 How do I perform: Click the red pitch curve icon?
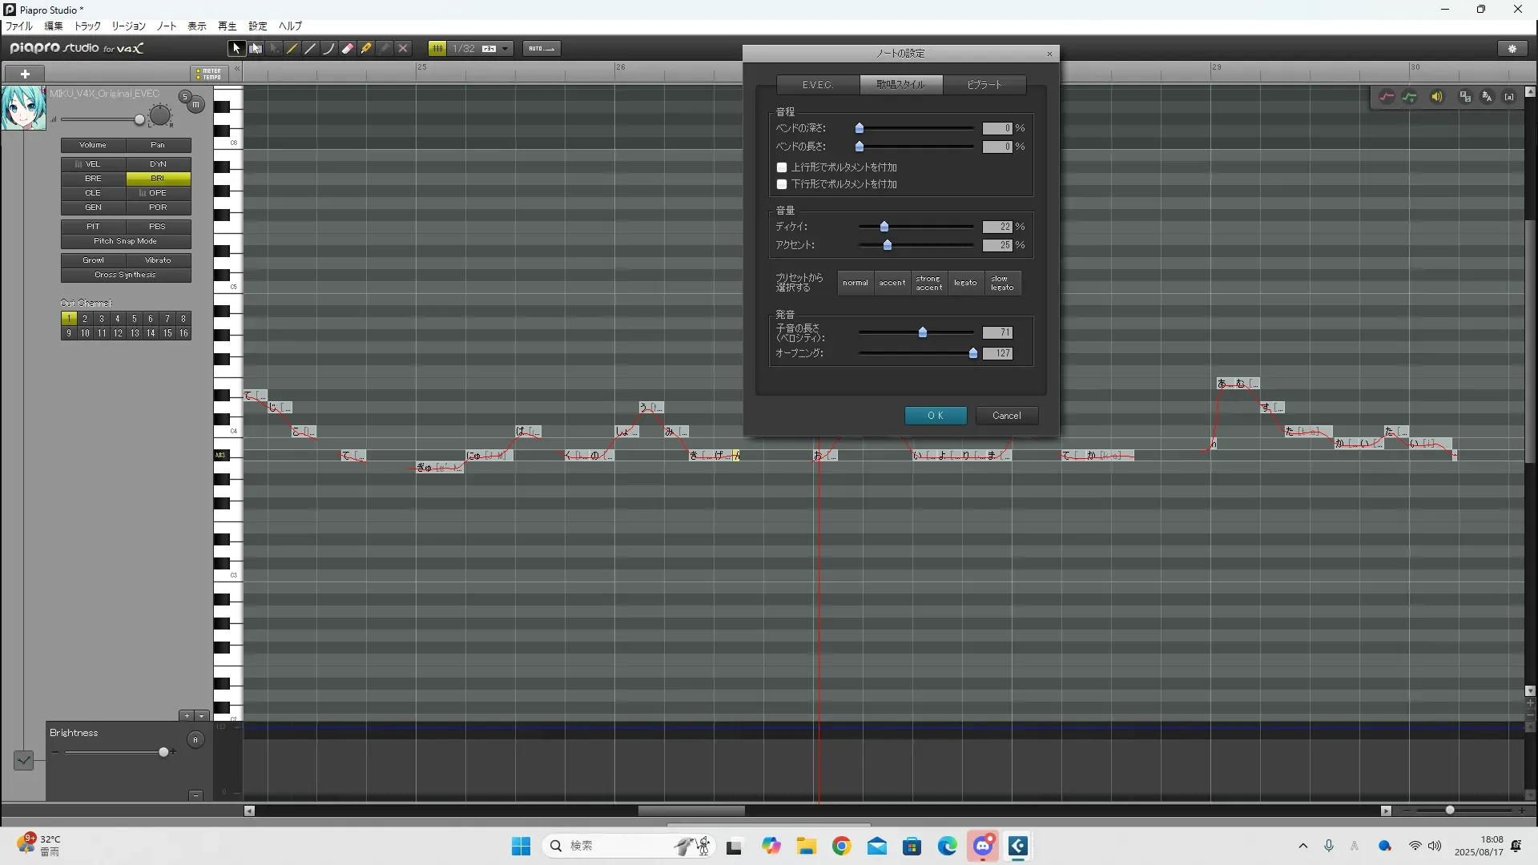pos(1387,97)
